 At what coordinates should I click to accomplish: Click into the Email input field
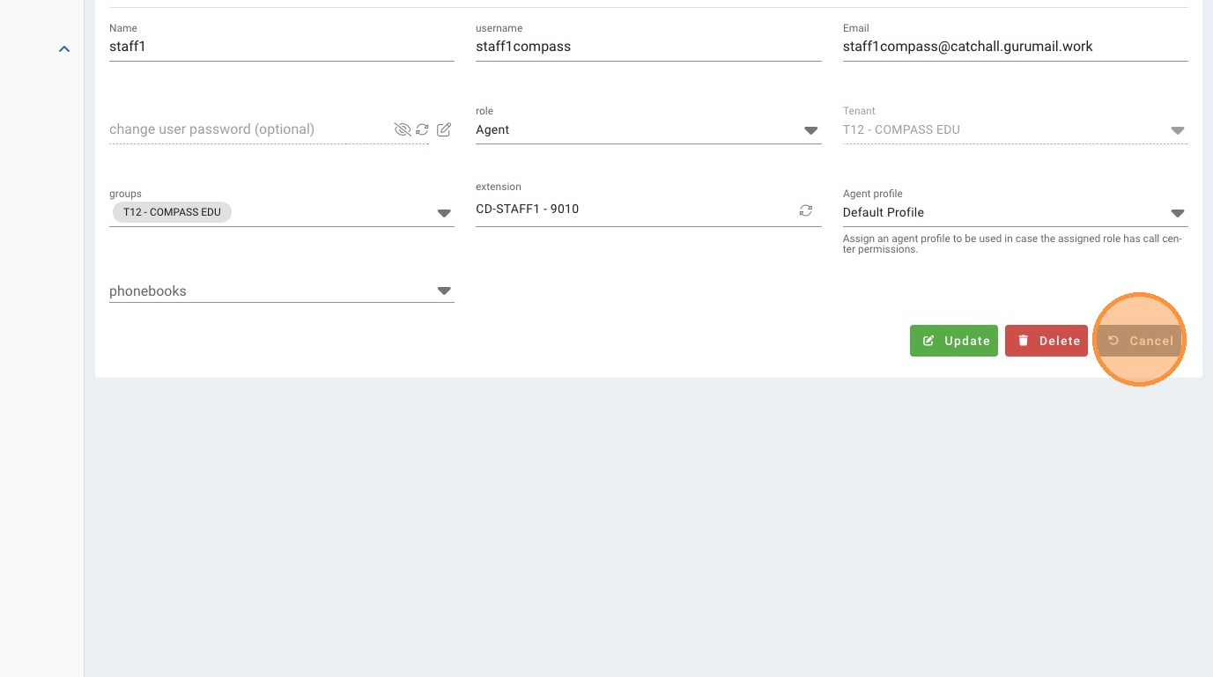click(x=1014, y=47)
